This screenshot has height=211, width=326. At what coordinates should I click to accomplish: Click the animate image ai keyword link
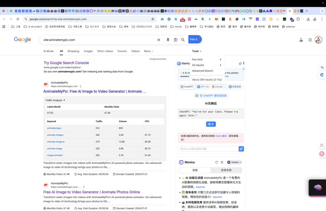(56, 142)
